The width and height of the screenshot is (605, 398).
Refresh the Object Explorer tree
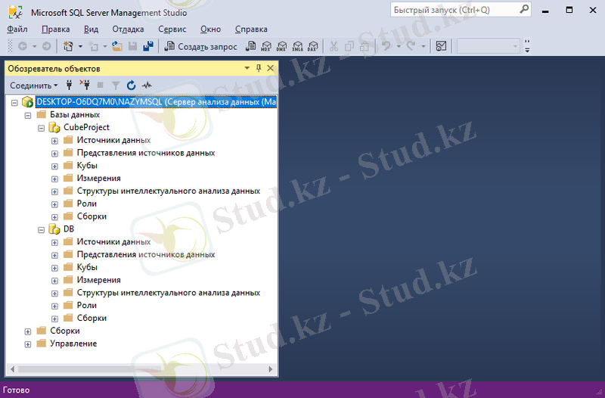coord(131,85)
